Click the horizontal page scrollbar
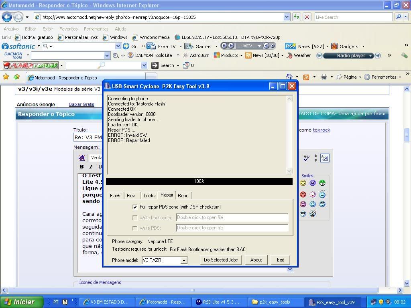411x308 pixels. click(193, 290)
